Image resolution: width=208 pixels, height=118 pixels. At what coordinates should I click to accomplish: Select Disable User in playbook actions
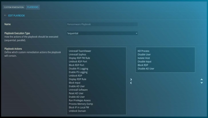144,55
